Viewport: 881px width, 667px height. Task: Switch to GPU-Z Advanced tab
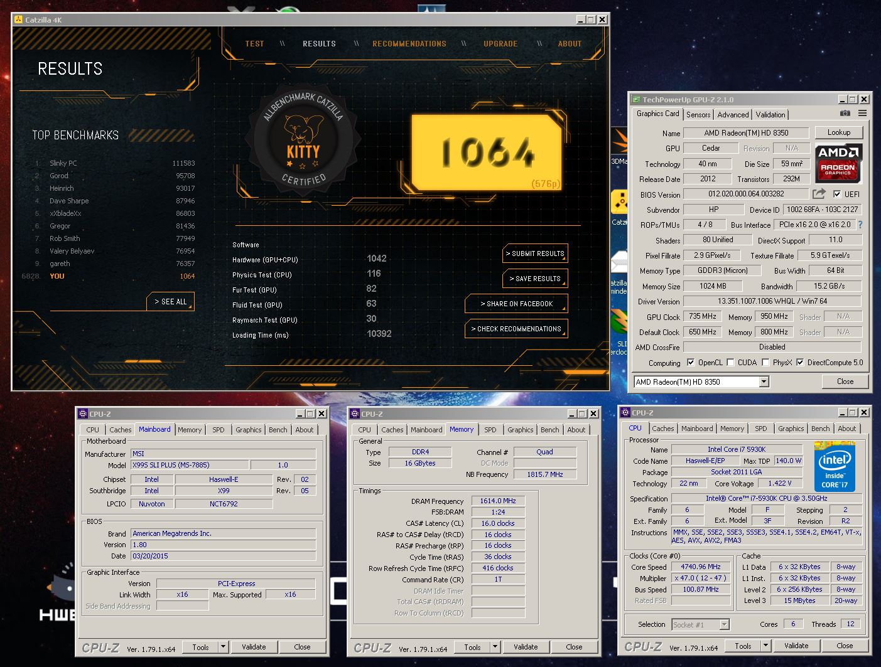tap(733, 115)
